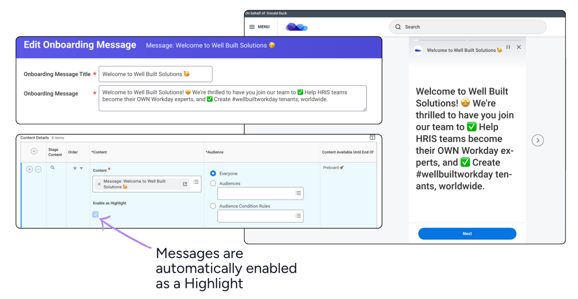The width and height of the screenshot is (578, 299).
Task: Click the first story progress bar segment
Action: (439, 40)
